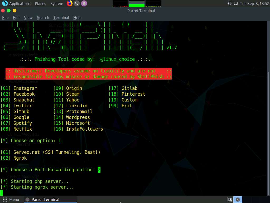270x203 pixels.
Task: Click the '[99] Exit' option text
Action: coord(120,106)
